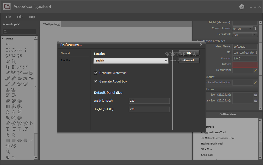Image resolution: width=263 pixels, height=165 pixels.
Task: Close the Preferences dialog with X
Action: coord(201,45)
